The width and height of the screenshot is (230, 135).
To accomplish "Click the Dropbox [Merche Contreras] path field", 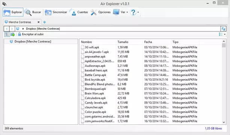I will point(43,29).
